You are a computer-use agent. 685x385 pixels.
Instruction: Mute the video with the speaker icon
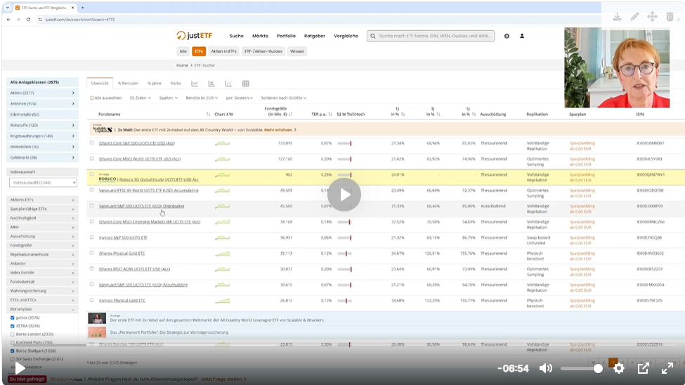[546, 368]
